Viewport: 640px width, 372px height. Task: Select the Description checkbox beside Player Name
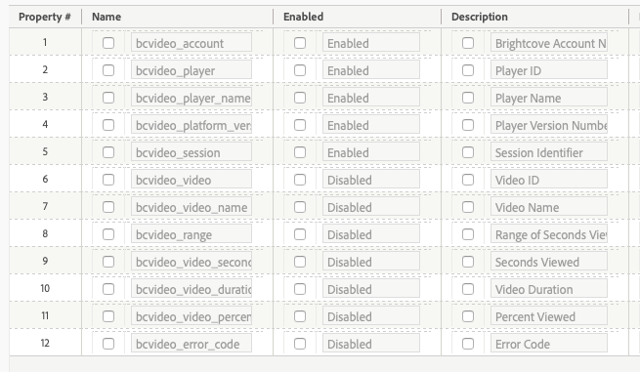[468, 98]
